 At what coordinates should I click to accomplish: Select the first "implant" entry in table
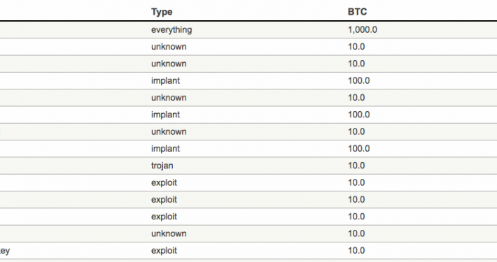pos(165,81)
